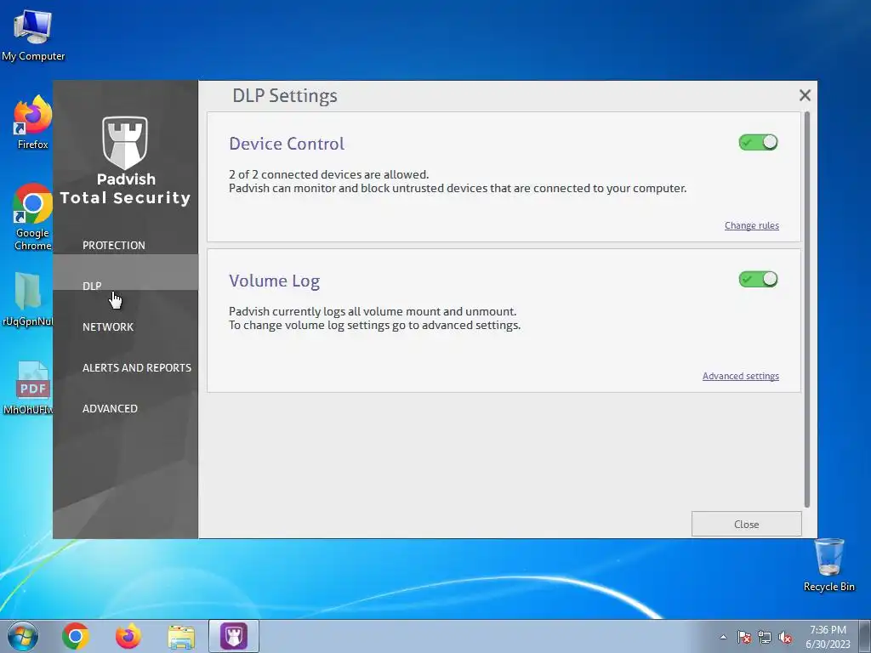Go to ALERTS AND REPORTS
The image size is (871, 653).
137,367
